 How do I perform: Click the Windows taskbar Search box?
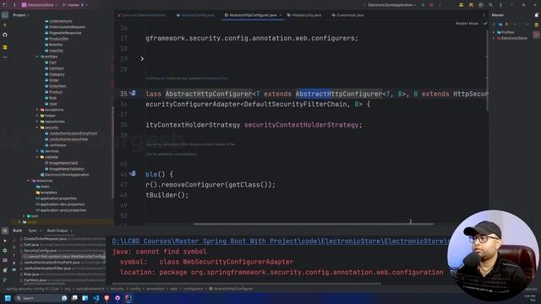point(41,298)
